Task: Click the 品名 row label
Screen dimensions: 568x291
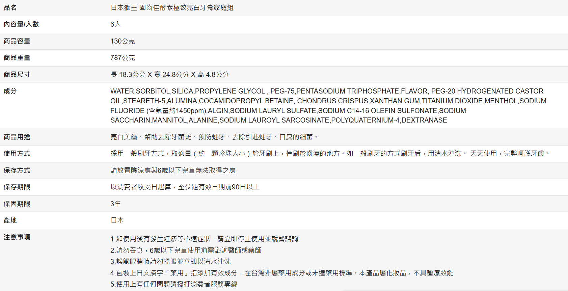Action: (10, 8)
